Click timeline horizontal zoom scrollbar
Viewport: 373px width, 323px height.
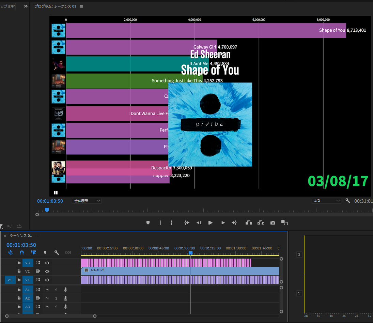click(51, 316)
